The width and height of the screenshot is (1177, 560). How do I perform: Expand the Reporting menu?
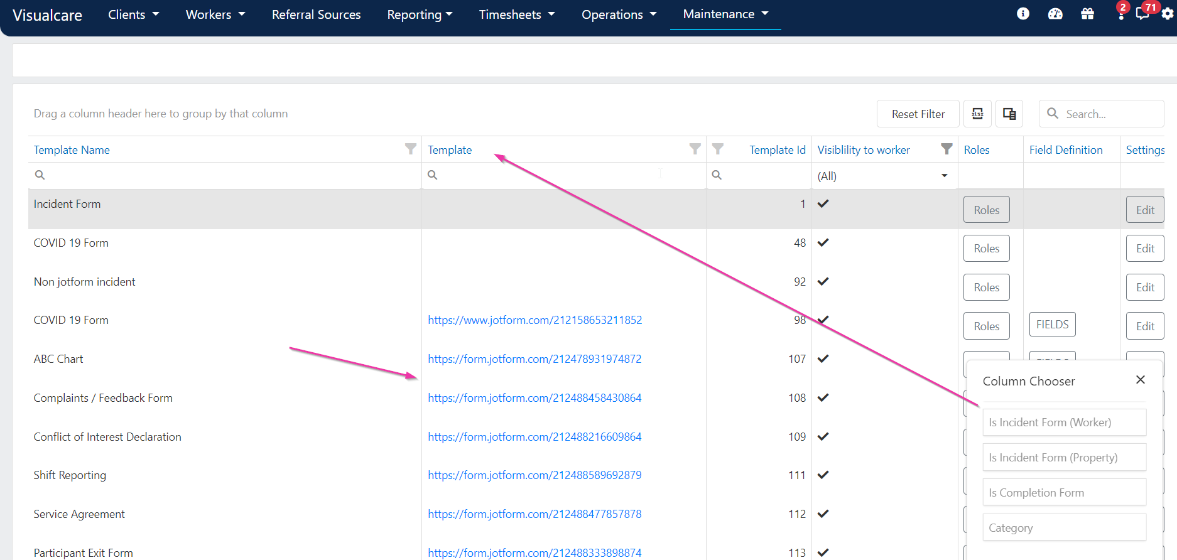(x=420, y=14)
